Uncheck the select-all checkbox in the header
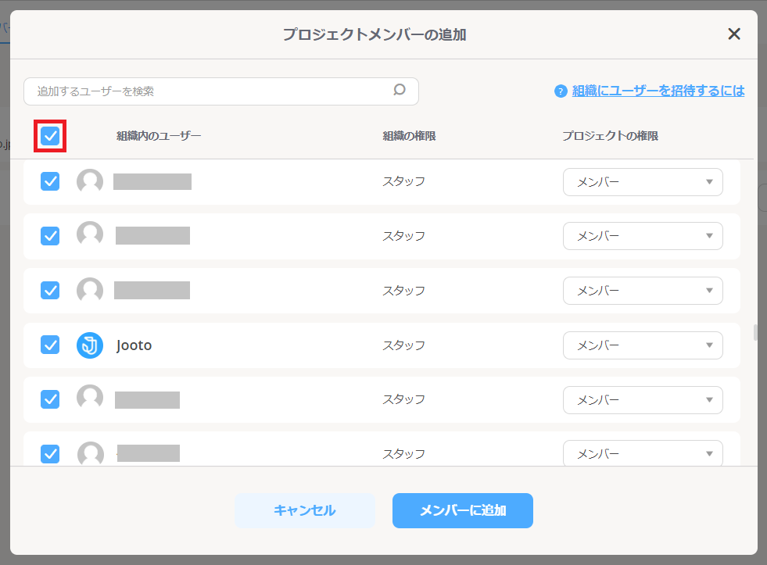The height and width of the screenshot is (565, 767). (x=49, y=135)
